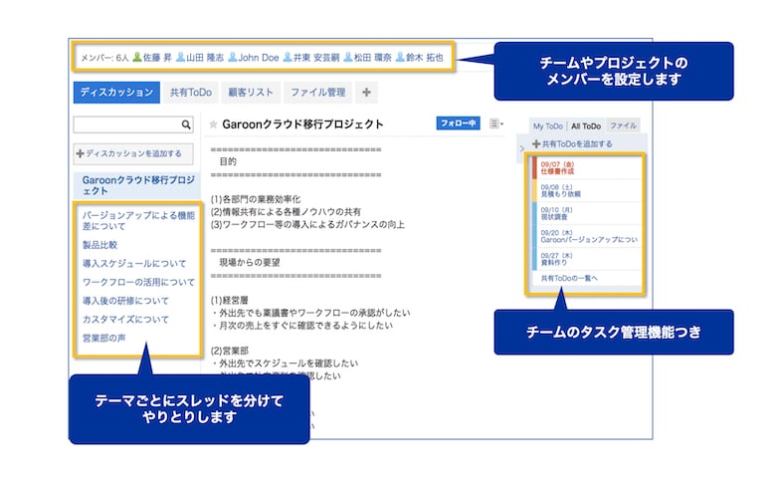Viewport: 776px width, 478px height.
Task: Open the 導入スケジュールについて discussion
Action: (x=134, y=264)
